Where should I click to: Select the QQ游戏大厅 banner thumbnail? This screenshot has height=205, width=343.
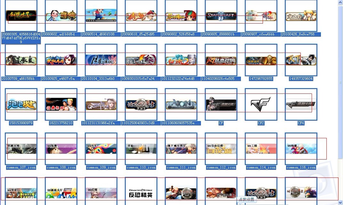61,191
